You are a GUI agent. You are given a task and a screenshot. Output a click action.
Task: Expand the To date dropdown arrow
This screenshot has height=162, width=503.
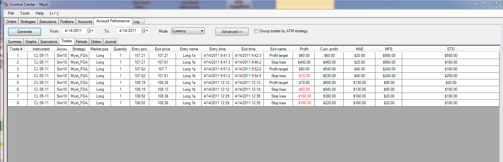[148, 31]
